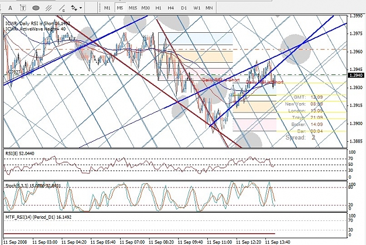Image resolution: width=366 pixels, height=245 pixels.
Task: Click the '11 Sep 12:20' time label
Action: coord(249,242)
